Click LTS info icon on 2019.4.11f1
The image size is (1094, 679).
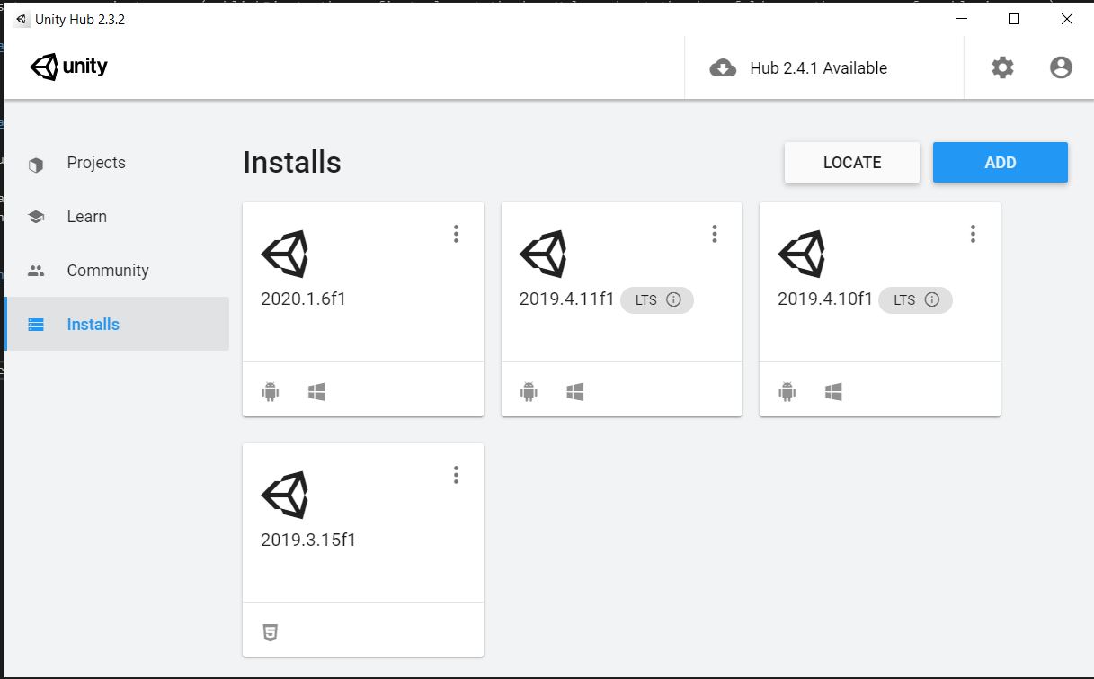pos(674,299)
